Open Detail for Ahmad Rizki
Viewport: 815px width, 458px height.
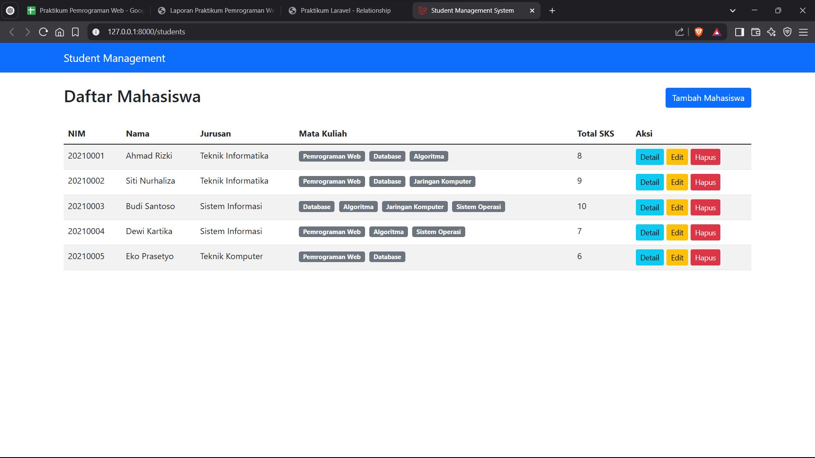coord(649,157)
